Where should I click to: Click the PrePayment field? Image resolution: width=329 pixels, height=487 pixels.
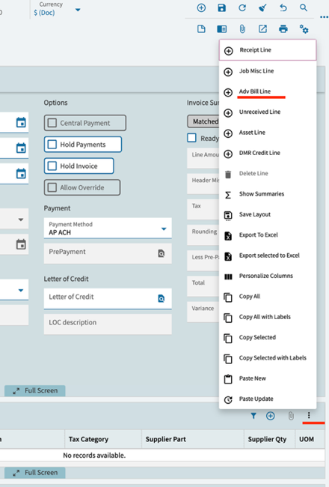tap(108, 254)
